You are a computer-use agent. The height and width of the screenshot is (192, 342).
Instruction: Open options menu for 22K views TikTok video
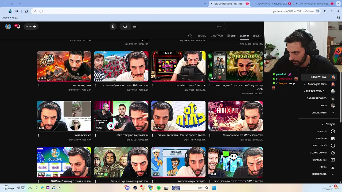tap(95, 135)
